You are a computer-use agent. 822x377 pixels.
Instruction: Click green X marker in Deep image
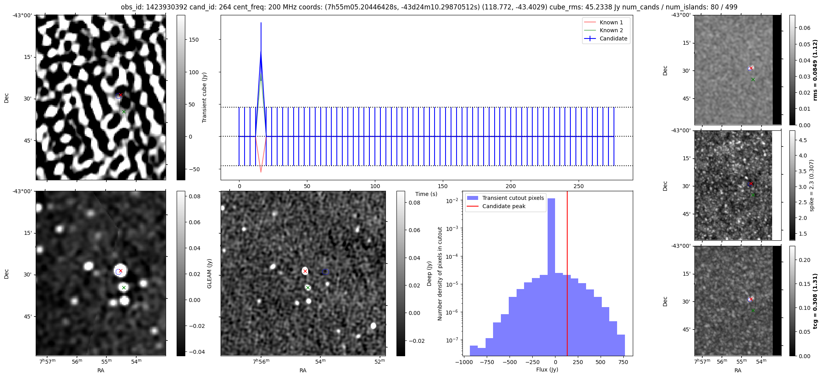(x=308, y=288)
